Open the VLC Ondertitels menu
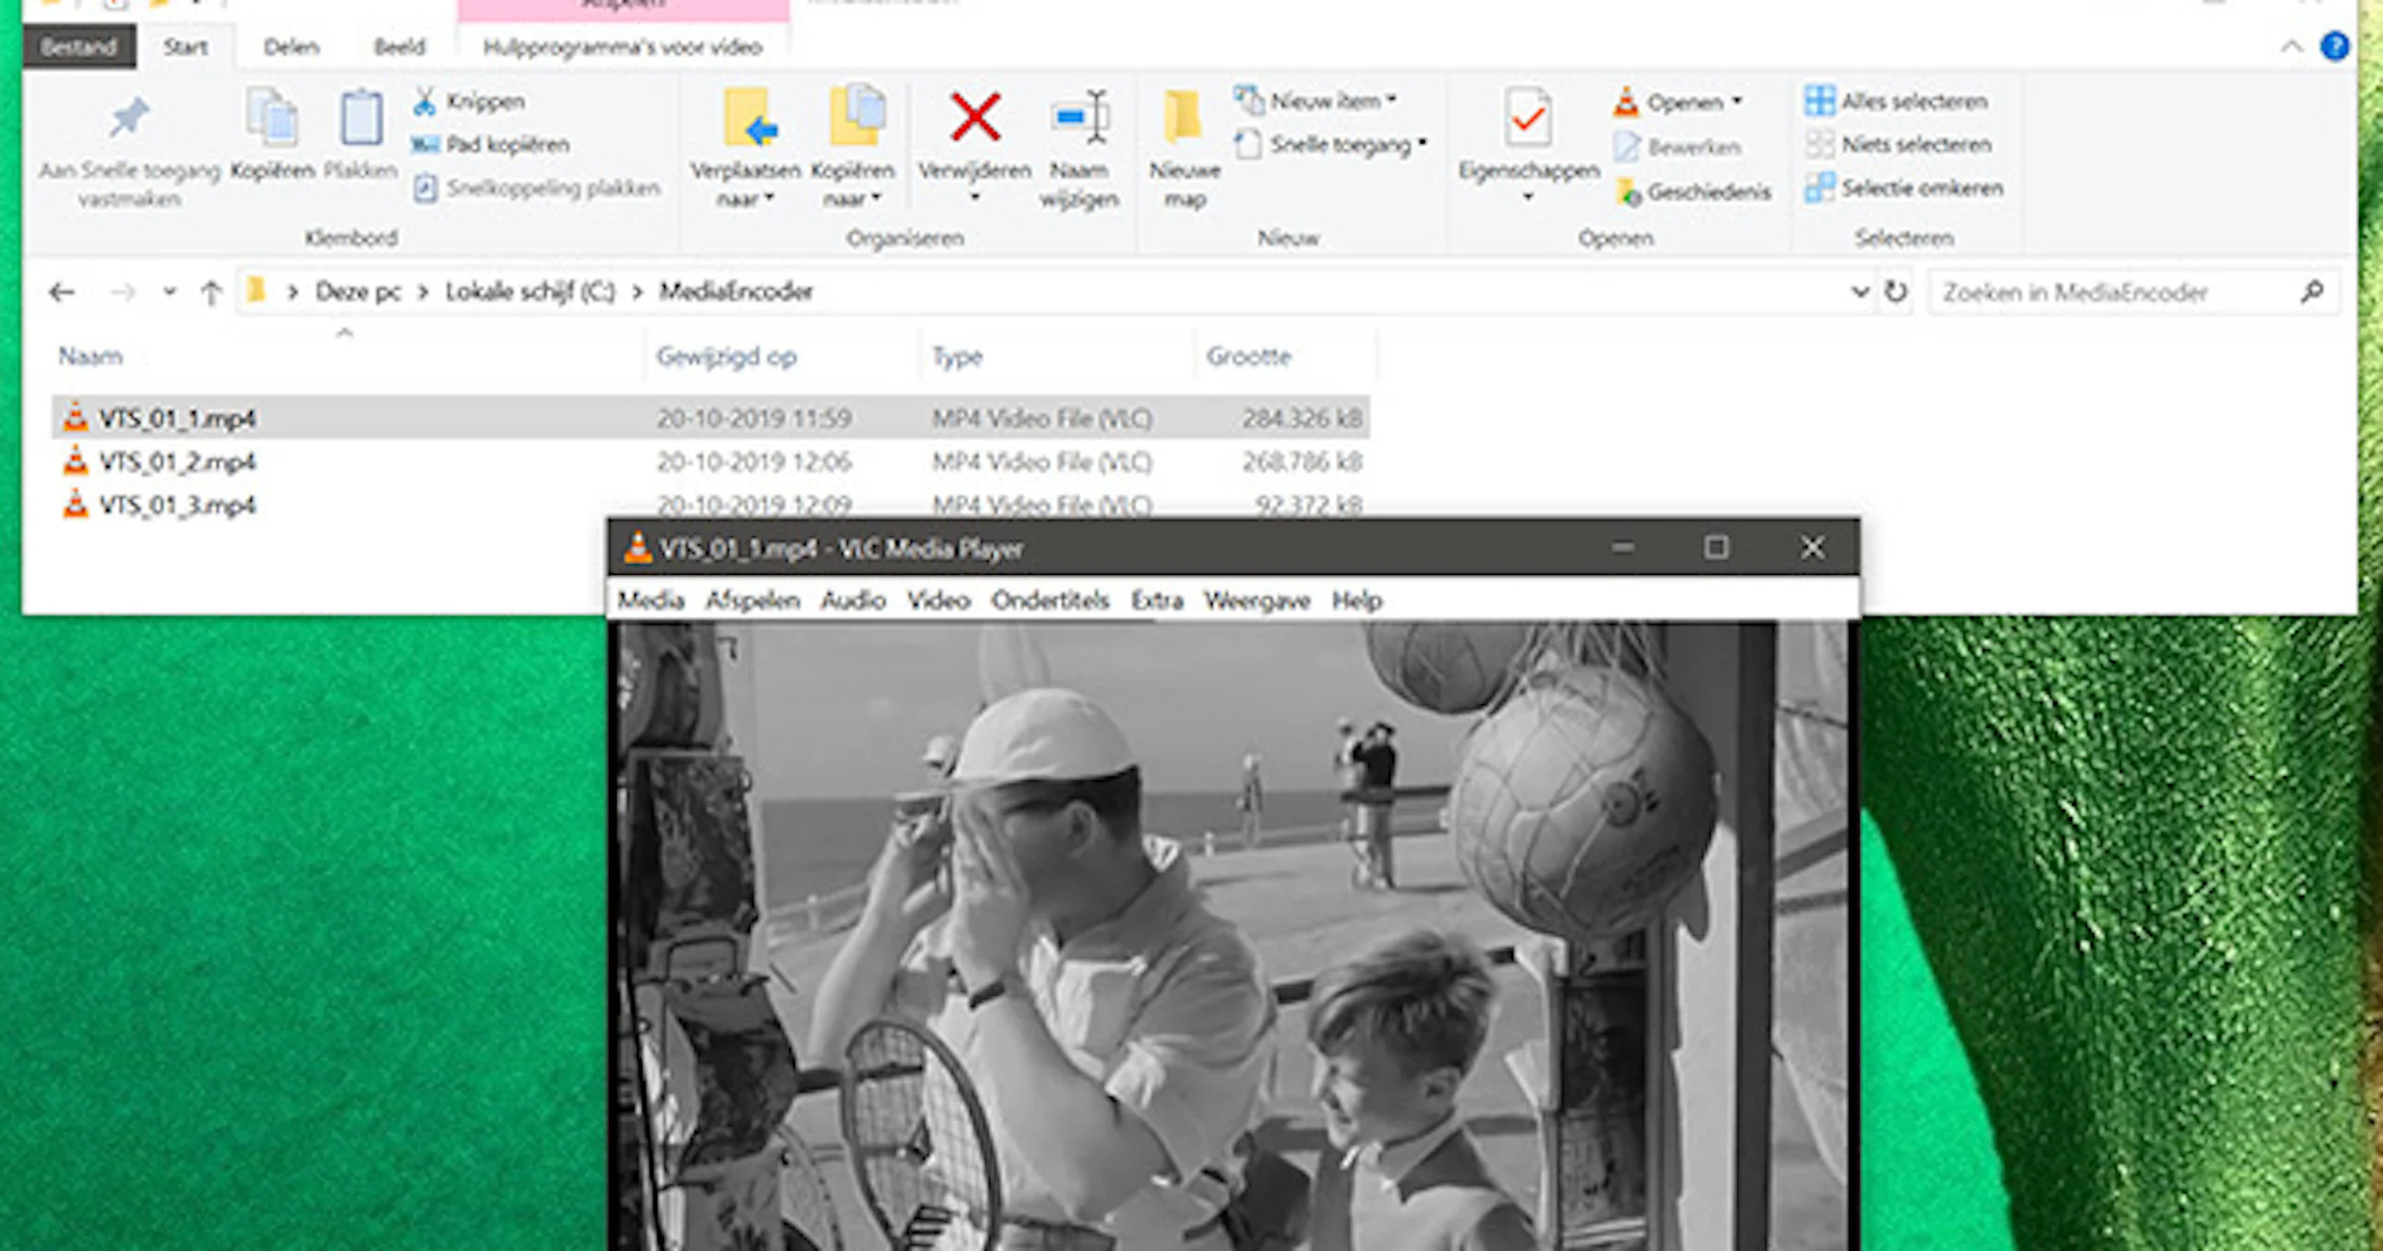This screenshot has height=1251, width=2383. (x=1050, y=601)
